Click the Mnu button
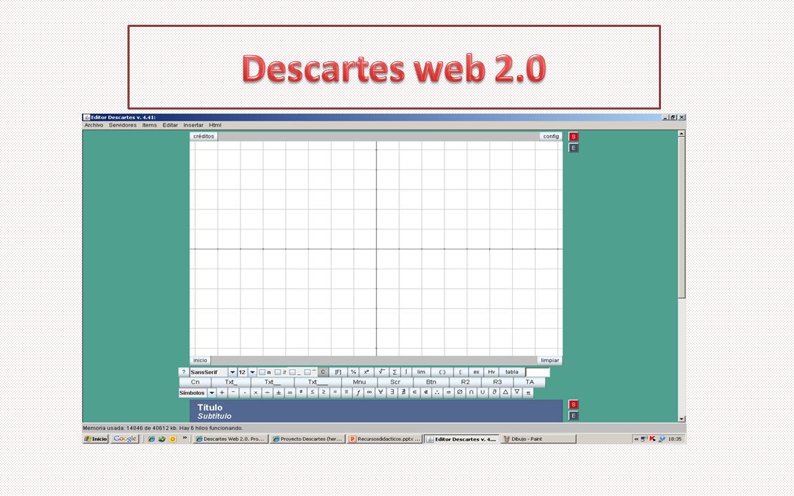 pos(359,382)
